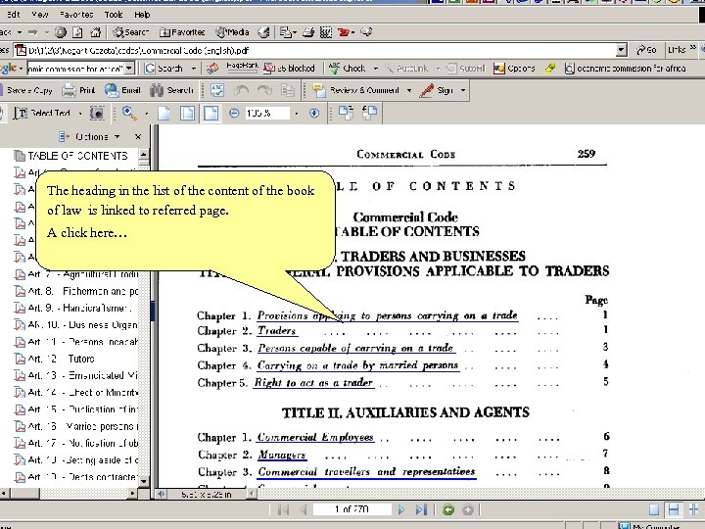Click the page number field '1 of 770'
The image size is (705, 529).
point(352,509)
